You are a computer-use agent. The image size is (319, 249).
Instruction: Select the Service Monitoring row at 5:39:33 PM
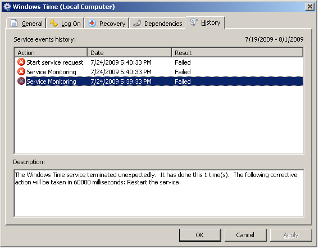click(159, 82)
